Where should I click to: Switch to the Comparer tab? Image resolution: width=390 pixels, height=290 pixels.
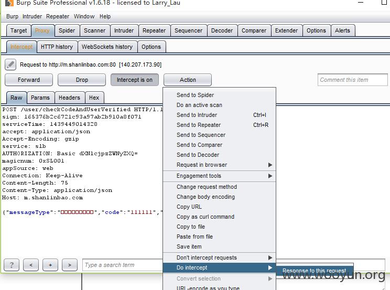point(254,30)
